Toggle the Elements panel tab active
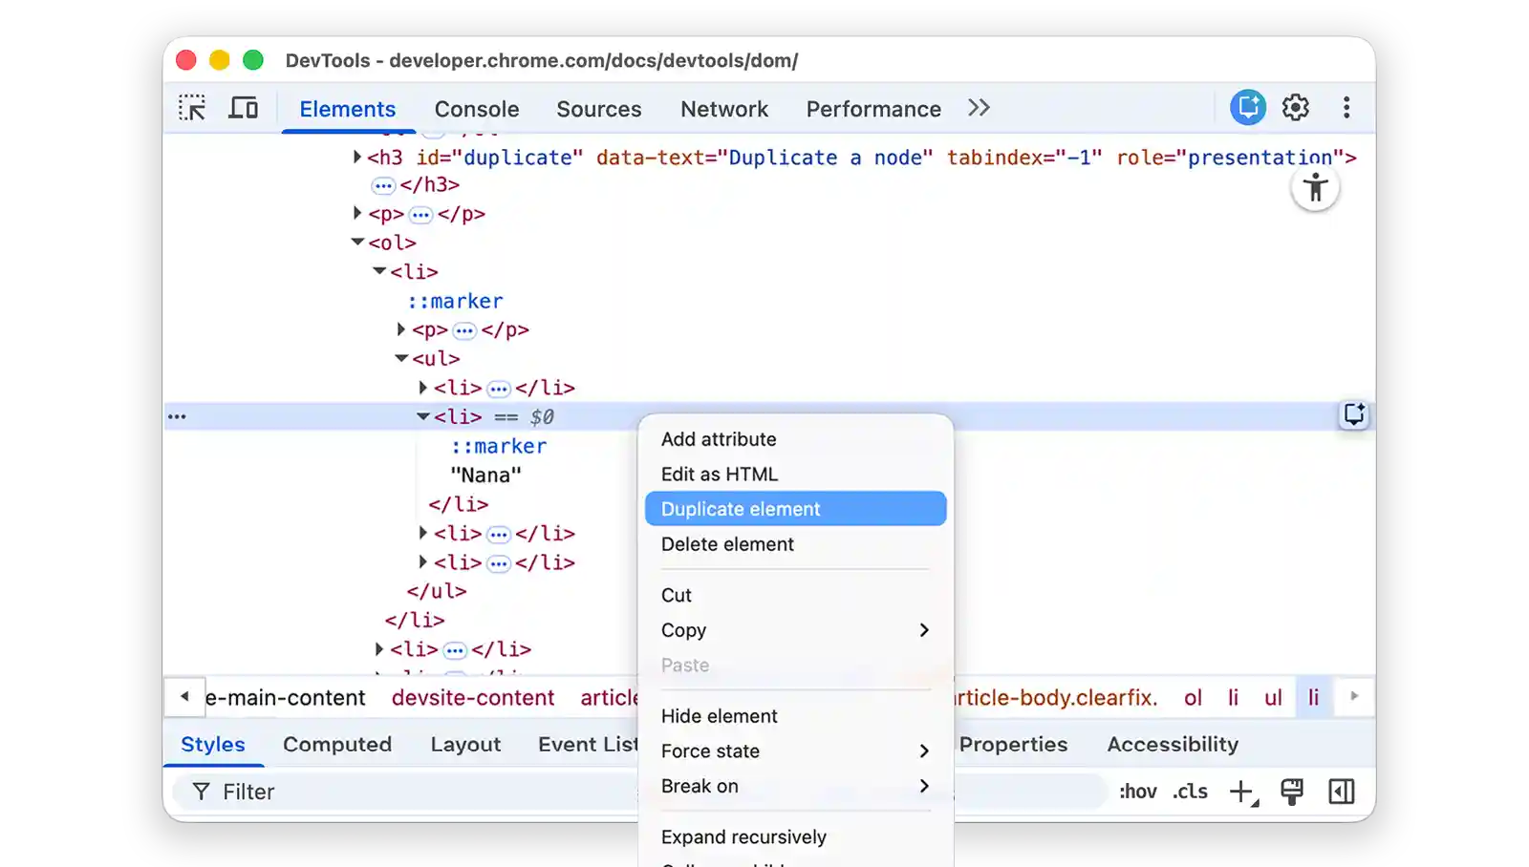 tap(347, 108)
